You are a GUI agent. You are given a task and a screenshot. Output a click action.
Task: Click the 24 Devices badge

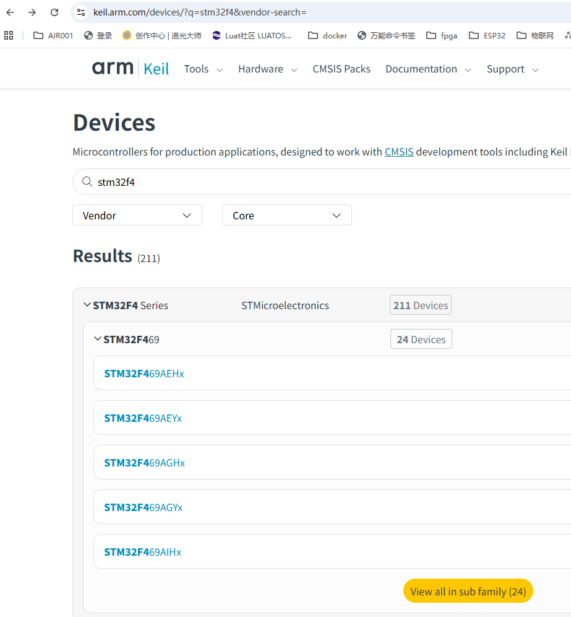point(421,339)
